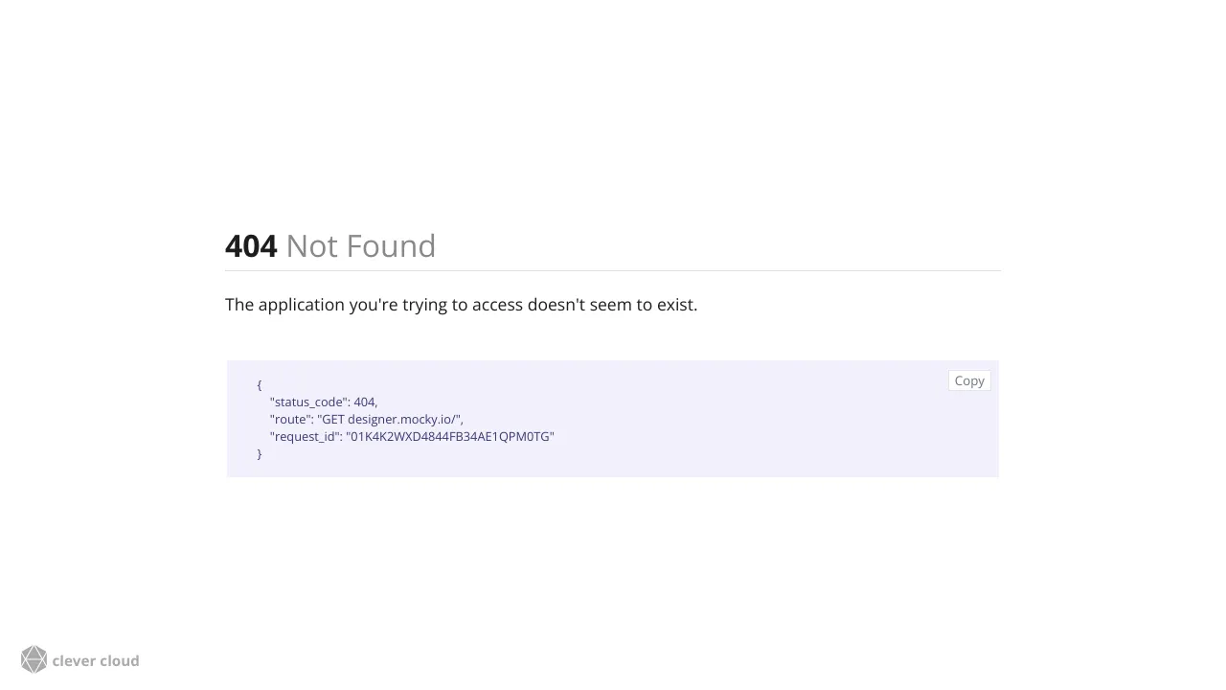Click the Copy button in the code block
Image resolution: width=1226 pixels, height=690 pixels.
click(x=969, y=380)
